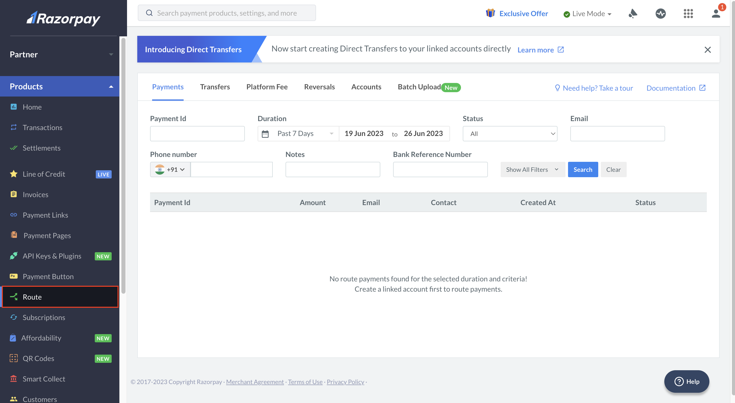Image resolution: width=735 pixels, height=403 pixels.
Task: Collapse the Products section
Action: pyautogui.click(x=60, y=86)
